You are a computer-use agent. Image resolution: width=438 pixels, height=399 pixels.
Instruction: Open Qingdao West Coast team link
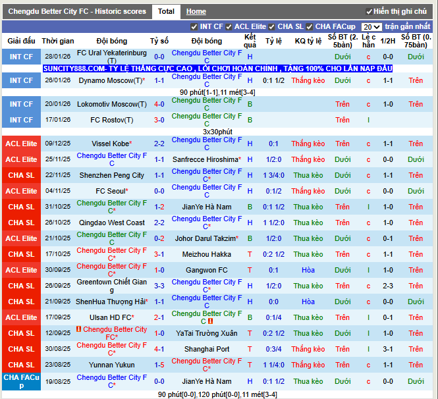[112, 223]
